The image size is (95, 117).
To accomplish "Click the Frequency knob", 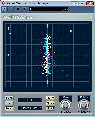I will (84, 105).
